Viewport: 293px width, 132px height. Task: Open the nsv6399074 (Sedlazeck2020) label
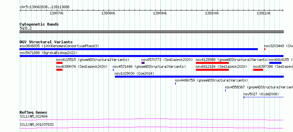(82, 66)
